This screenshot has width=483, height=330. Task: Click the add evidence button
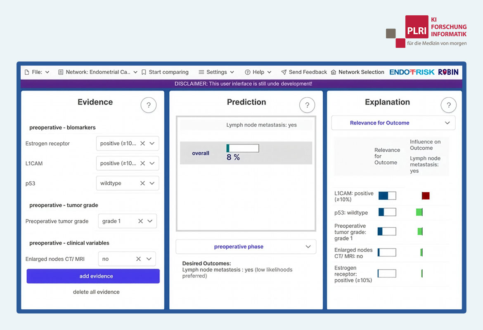coord(93,276)
